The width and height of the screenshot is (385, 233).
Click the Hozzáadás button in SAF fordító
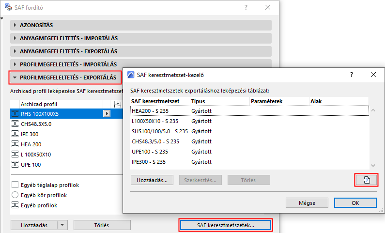click(34, 225)
